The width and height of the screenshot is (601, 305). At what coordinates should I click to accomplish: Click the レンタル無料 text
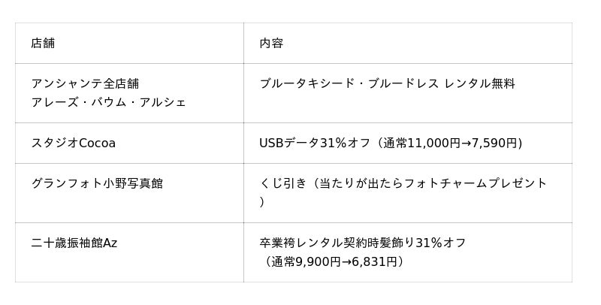(480, 84)
